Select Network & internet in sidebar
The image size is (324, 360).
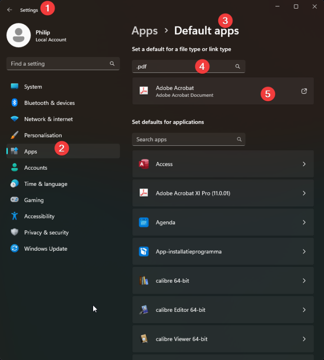pyautogui.click(x=48, y=119)
